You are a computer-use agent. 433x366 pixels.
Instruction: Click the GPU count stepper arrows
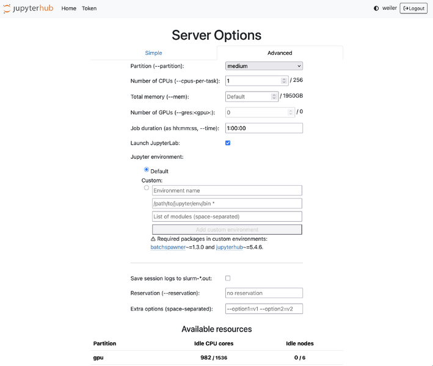tap(290, 112)
